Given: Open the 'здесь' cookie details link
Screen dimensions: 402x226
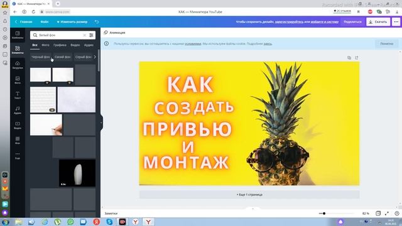Looking at the screenshot, I should 268,44.
